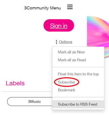Image resolution: width=109 pixels, height=115 pixels.
Task: Choose the circled Subscribe menu entry
Action: [66, 82]
